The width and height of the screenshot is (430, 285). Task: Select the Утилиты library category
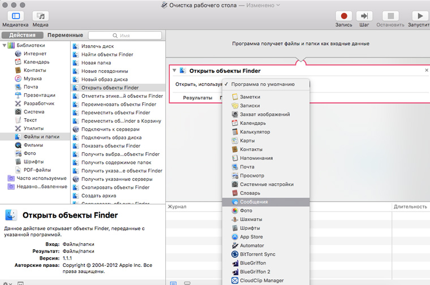33,128
